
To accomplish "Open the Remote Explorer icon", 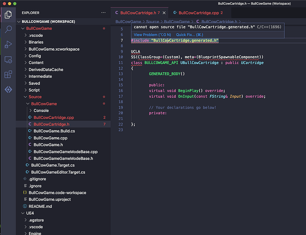I will tap(8, 60).
